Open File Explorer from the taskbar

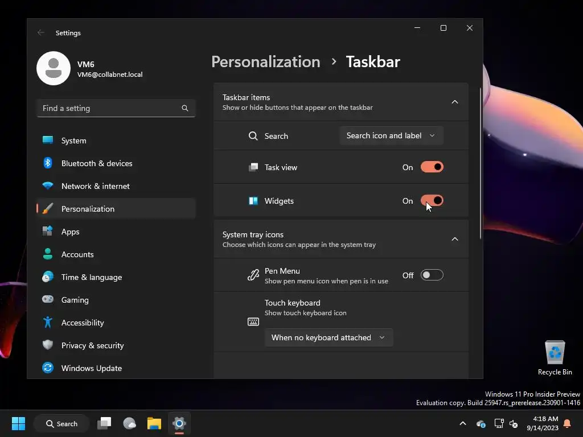click(x=154, y=423)
